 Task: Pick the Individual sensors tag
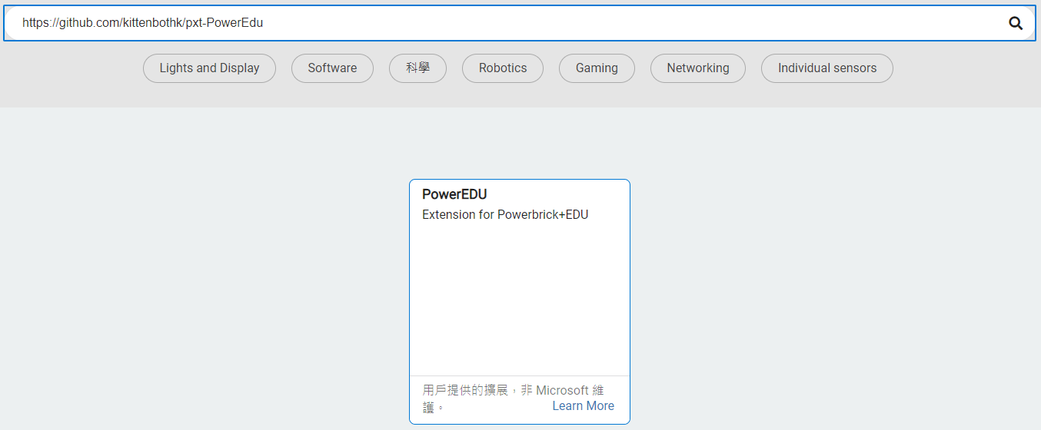tap(826, 68)
